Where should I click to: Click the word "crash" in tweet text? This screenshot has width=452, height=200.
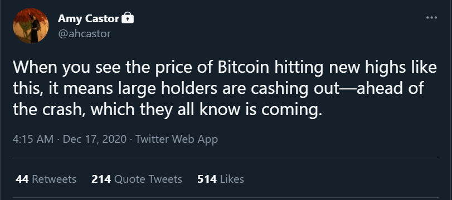[x=64, y=110]
